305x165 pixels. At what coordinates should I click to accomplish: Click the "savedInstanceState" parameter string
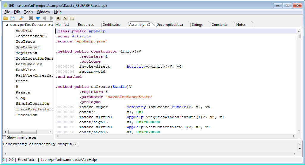[129, 97]
